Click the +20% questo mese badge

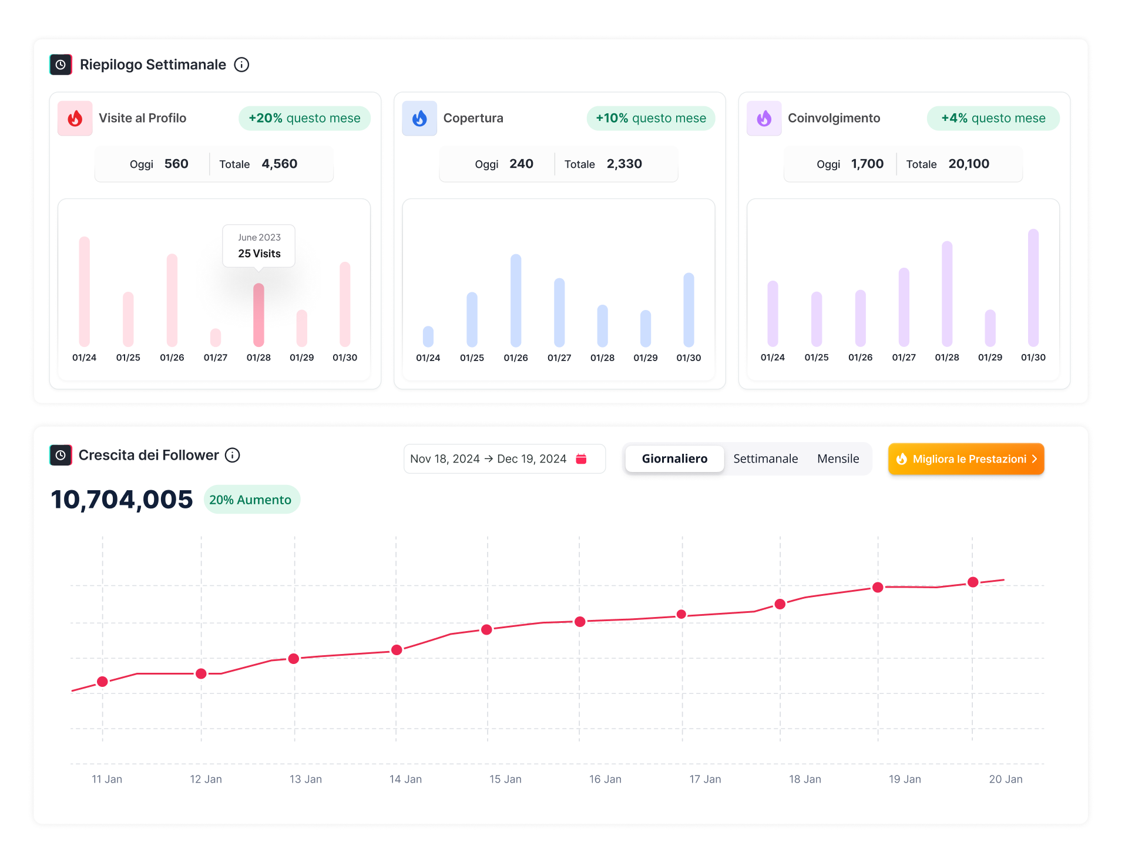(304, 118)
